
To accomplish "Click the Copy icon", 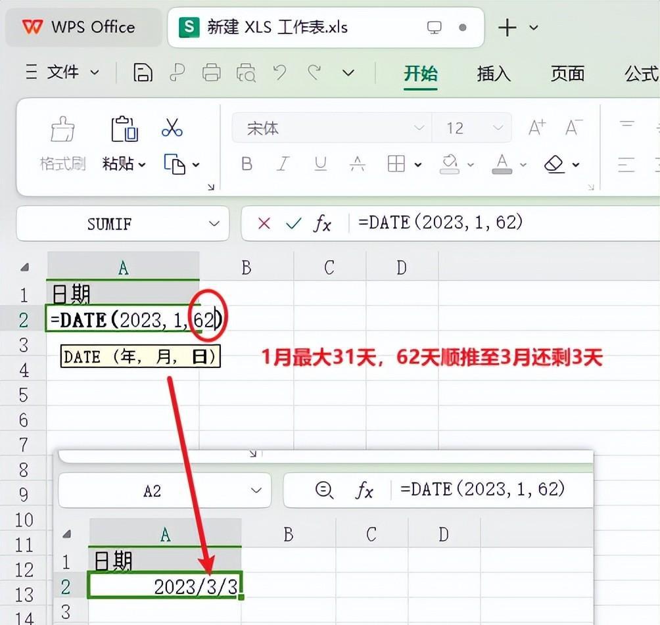I will 174,164.
